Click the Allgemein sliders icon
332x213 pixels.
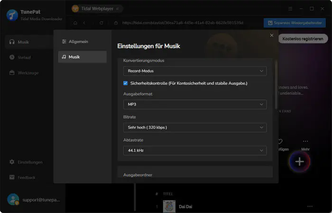64,42
